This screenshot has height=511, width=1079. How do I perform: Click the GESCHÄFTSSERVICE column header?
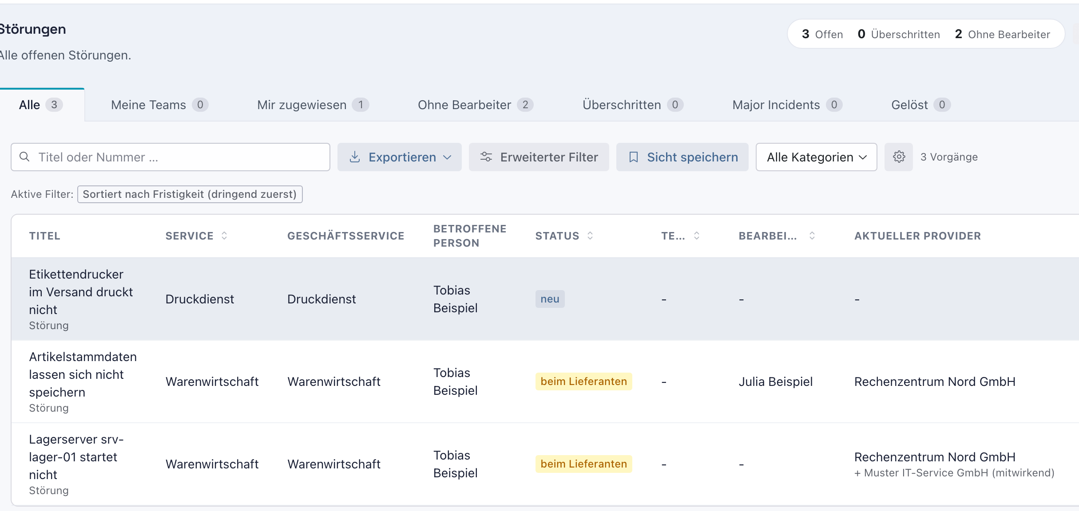[x=346, y=236]
